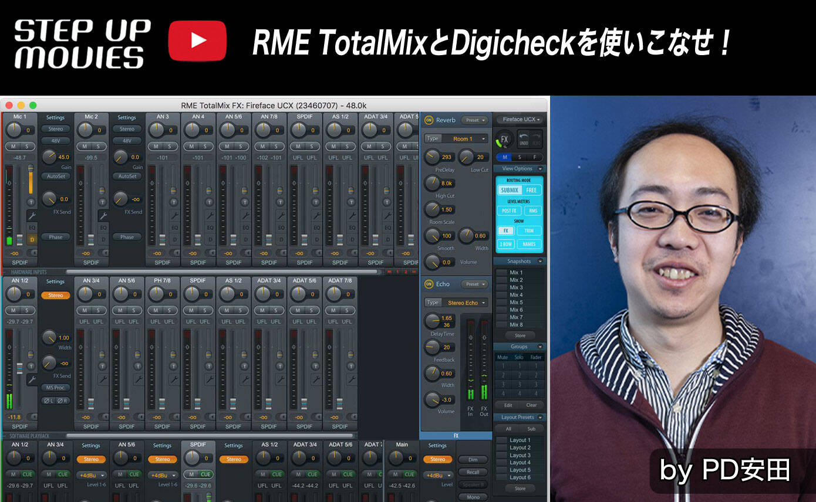Mute the Mic 1 channel
Viewport: 816px width, 502px height.
point(13,146)
